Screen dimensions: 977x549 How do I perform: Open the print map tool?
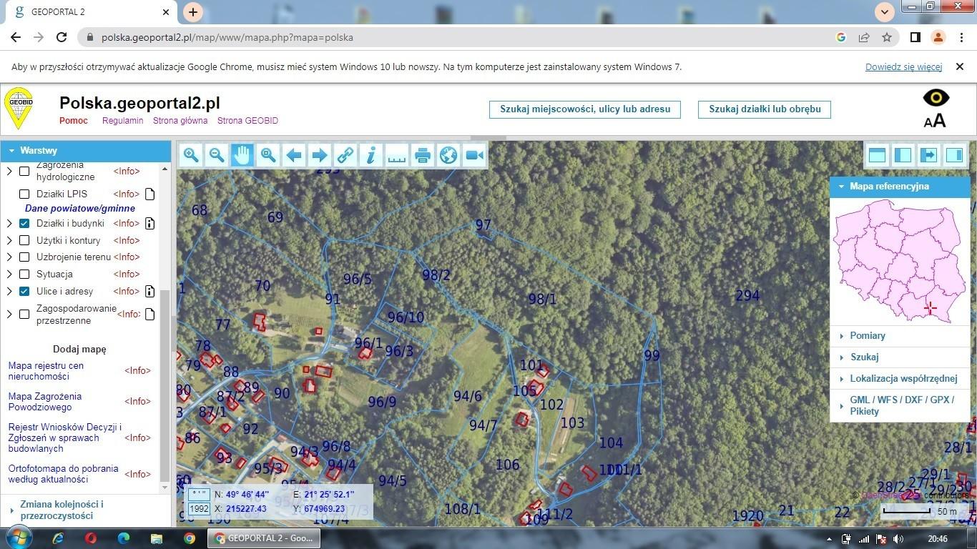pos(423,155)
